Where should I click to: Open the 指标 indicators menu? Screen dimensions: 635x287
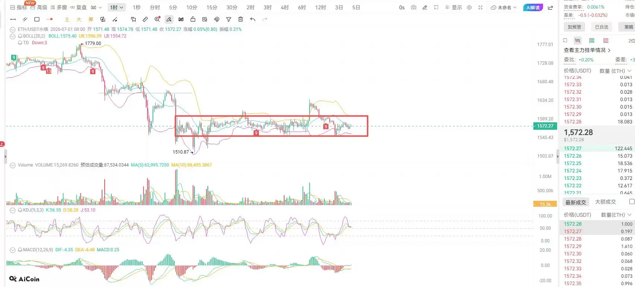pos(19,7)
